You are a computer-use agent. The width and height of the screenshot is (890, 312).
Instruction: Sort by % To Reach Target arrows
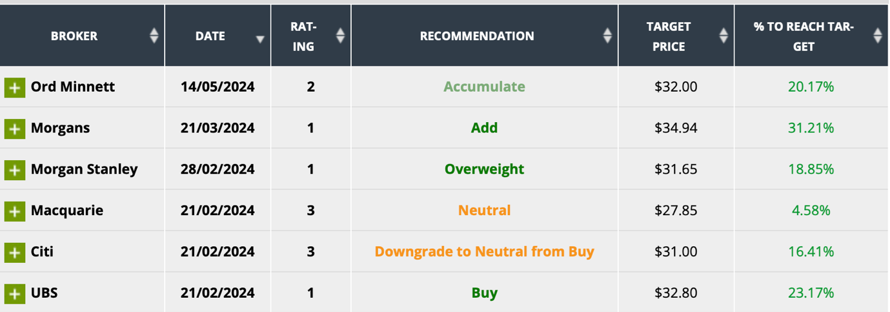pos(877,36)
